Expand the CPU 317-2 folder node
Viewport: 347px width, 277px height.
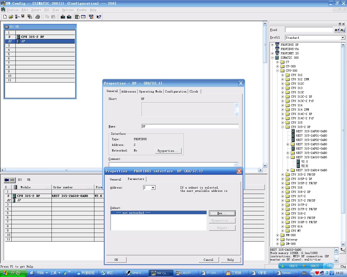(x=283, y=196)
